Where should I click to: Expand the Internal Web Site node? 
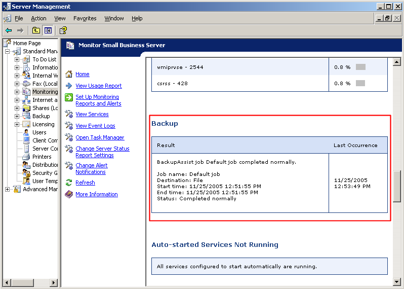[x=17, y=76]
